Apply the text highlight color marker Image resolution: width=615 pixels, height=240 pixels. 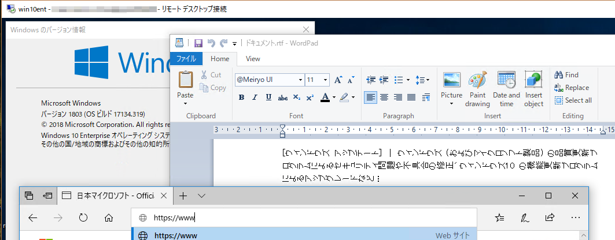pyautogui.click(x=344, y=97)
